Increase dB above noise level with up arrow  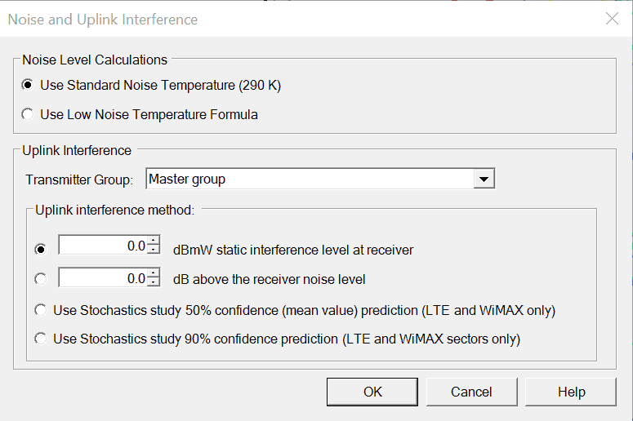pyautogui.click(x=154, y=274)
